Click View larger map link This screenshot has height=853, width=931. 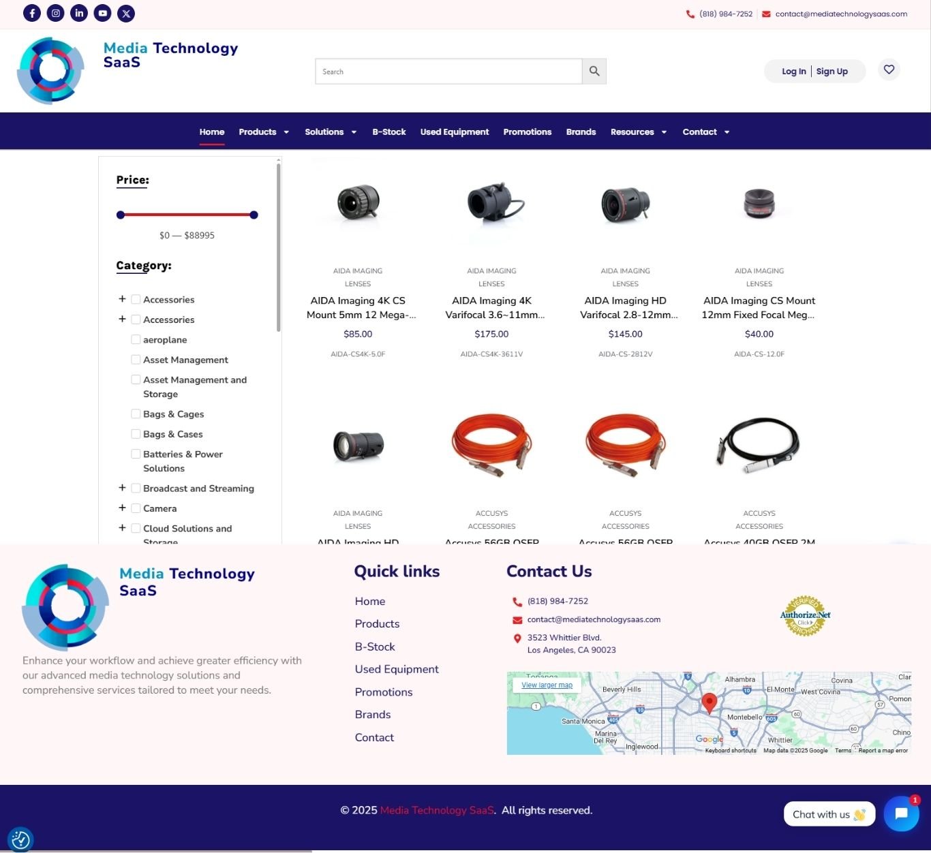tap(547, 685)
